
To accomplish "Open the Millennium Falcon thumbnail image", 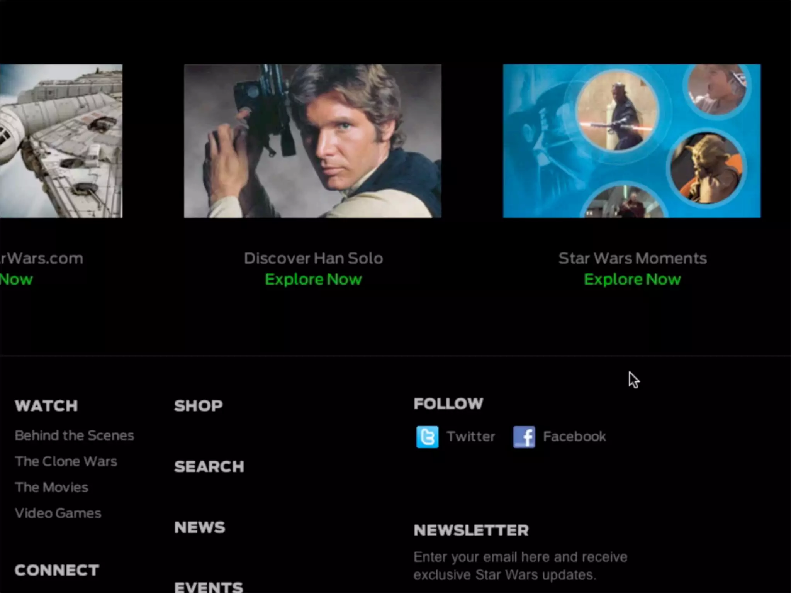I will (61, 141).
